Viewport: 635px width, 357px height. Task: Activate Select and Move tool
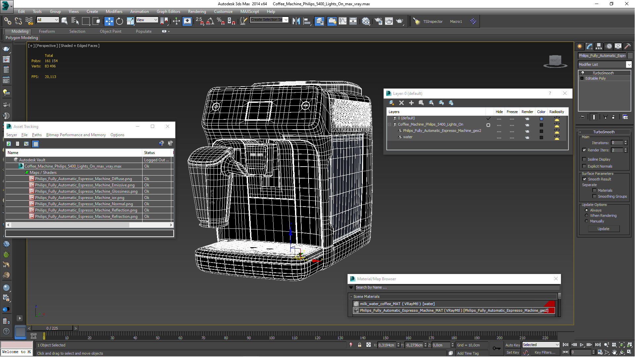109,21
